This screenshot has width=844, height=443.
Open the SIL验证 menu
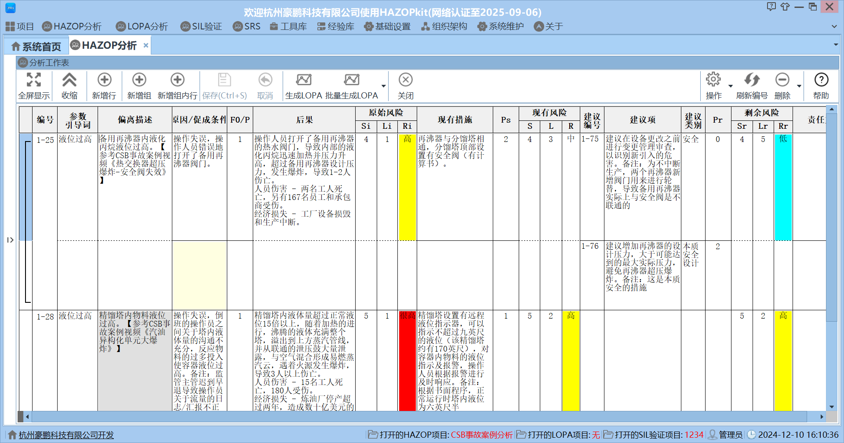[201, 26]
